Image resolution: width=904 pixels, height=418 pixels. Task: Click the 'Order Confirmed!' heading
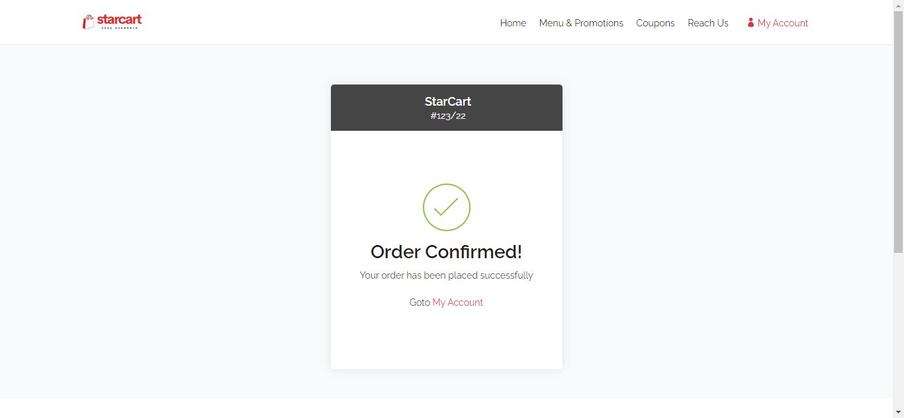click(446, 252)
